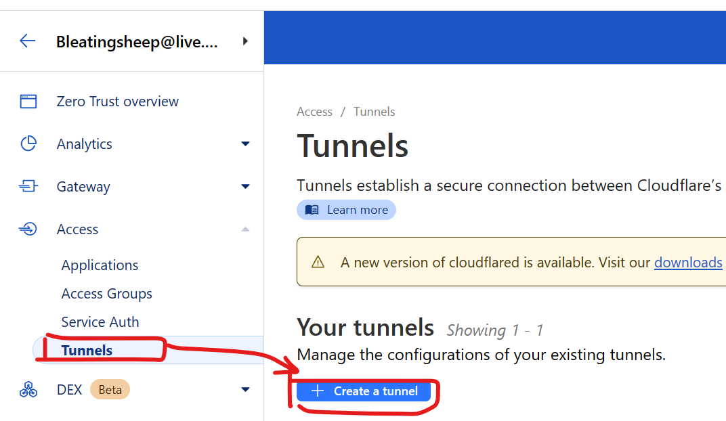Image resolution: width=726 pixels, height=421 pixels.
Task: Expand the Gateway section
Action: (x=245, y=186)
